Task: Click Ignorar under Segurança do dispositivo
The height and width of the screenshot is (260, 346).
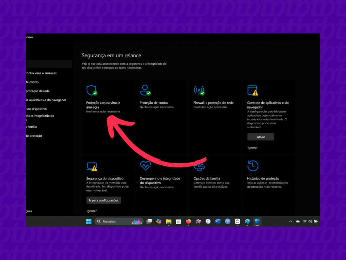Action: (92, 211)
